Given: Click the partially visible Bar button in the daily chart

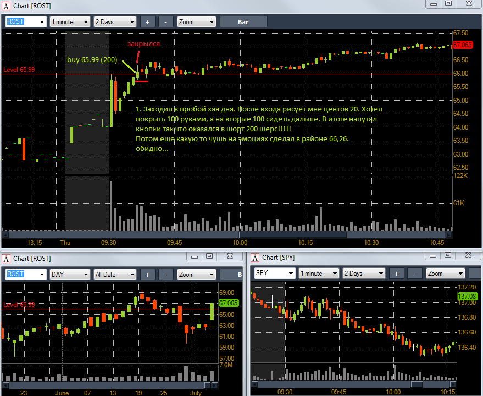Looking at the screenshot, I should click(231, 275).
